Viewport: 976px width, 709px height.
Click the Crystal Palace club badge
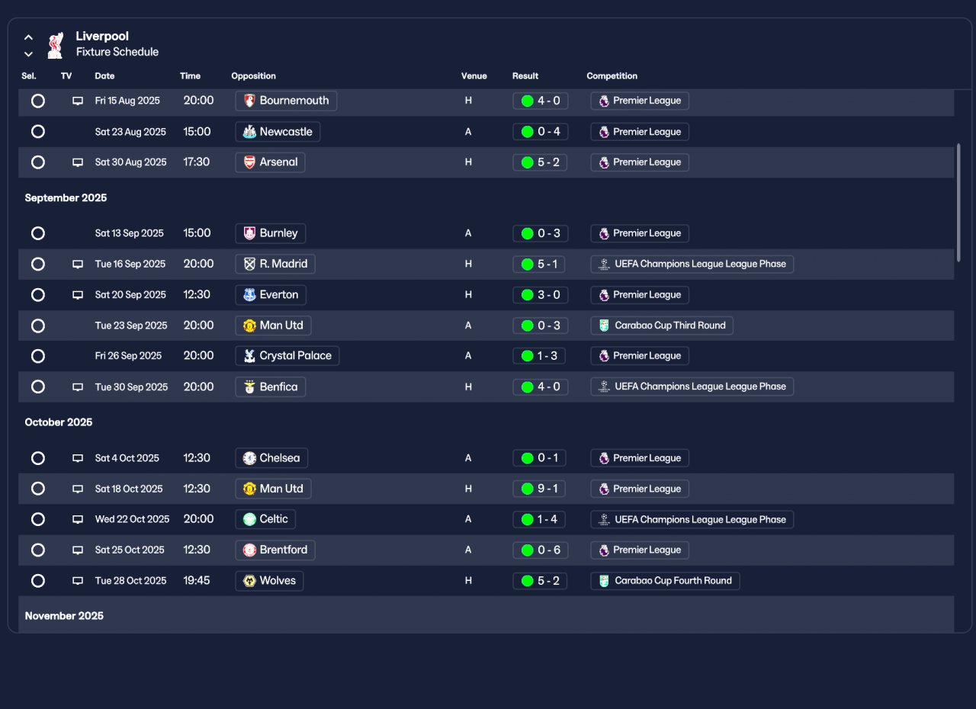click(249, 356)
